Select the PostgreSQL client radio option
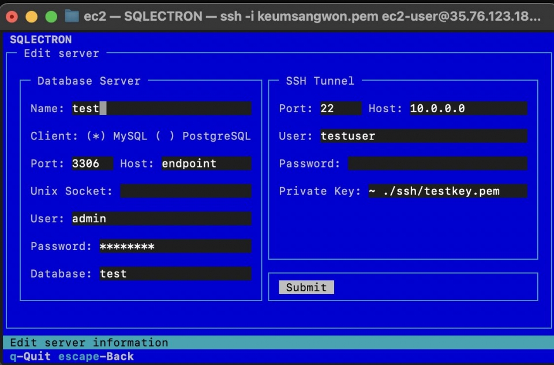The width and height of the screenshot is (554, 365). coord(164,136)
